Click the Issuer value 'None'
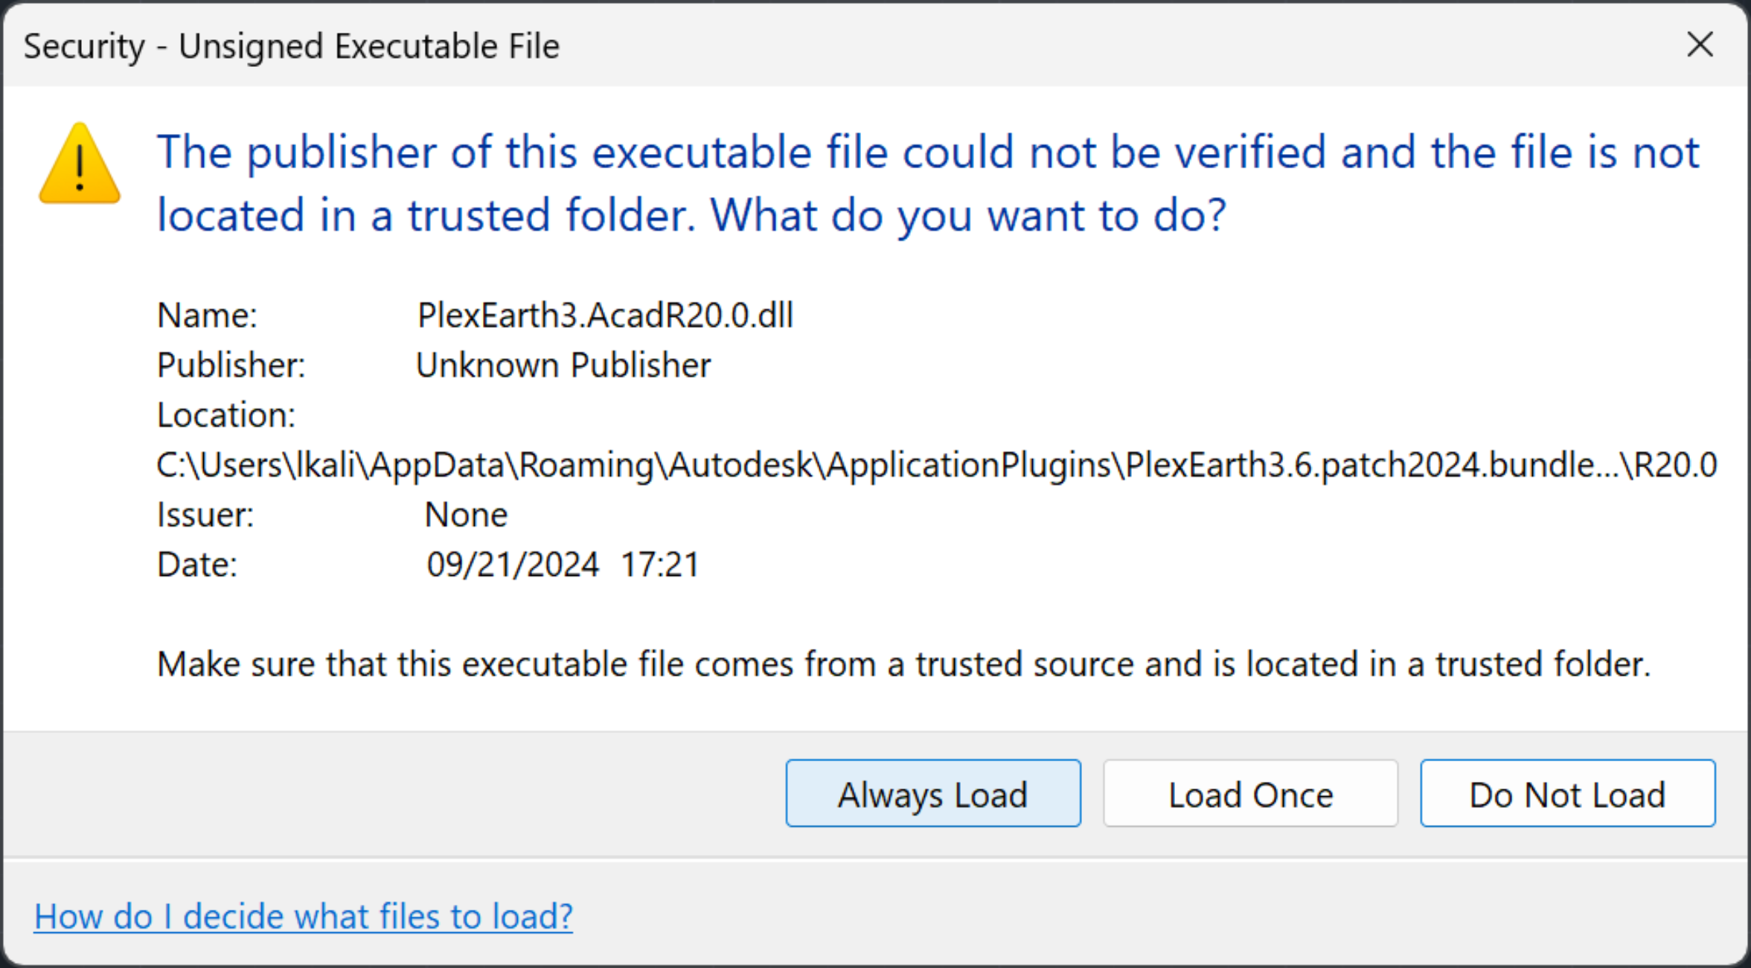 tap(466, 515)
